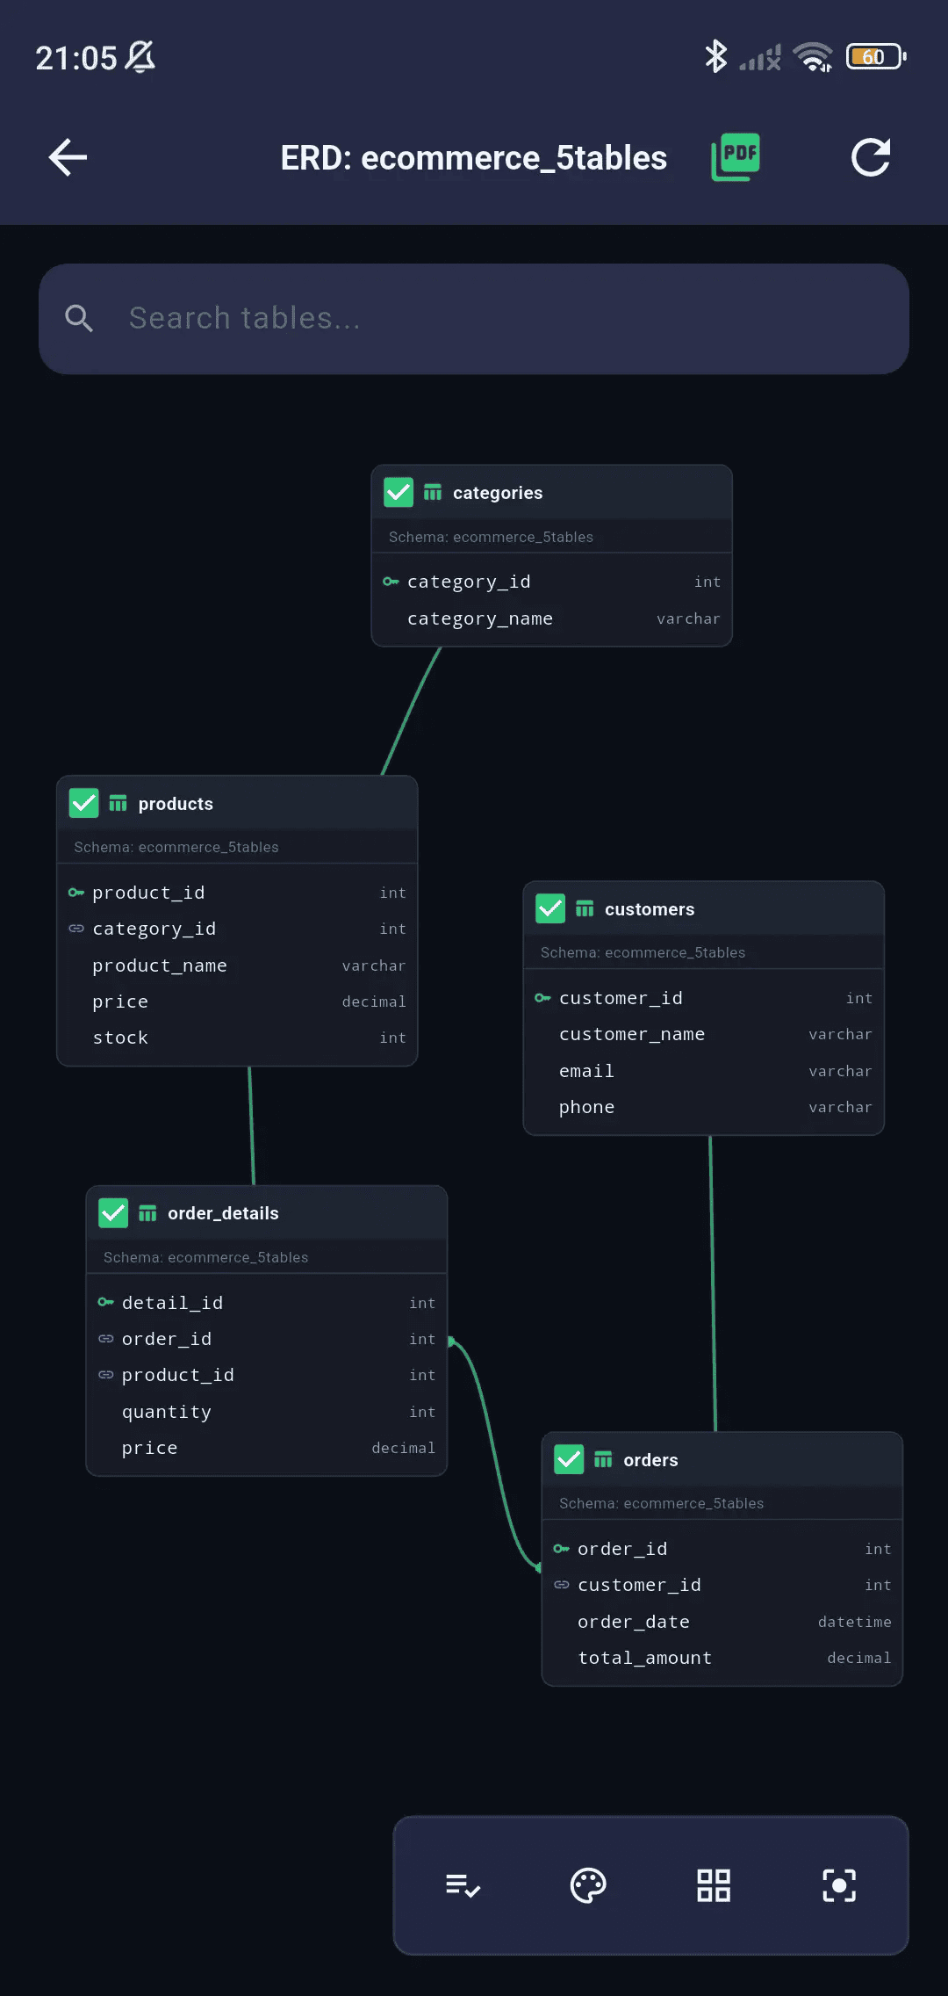This screenshot has width=948, height=1996.
Task: Click the product_id primary key icon in products
Action: (76, 893)
